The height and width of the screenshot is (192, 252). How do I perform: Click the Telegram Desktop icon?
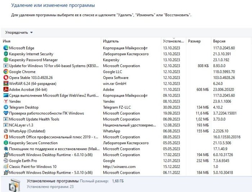click(x=6, y=107)
